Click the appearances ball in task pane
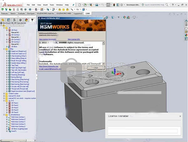 (x=186, y=35)
